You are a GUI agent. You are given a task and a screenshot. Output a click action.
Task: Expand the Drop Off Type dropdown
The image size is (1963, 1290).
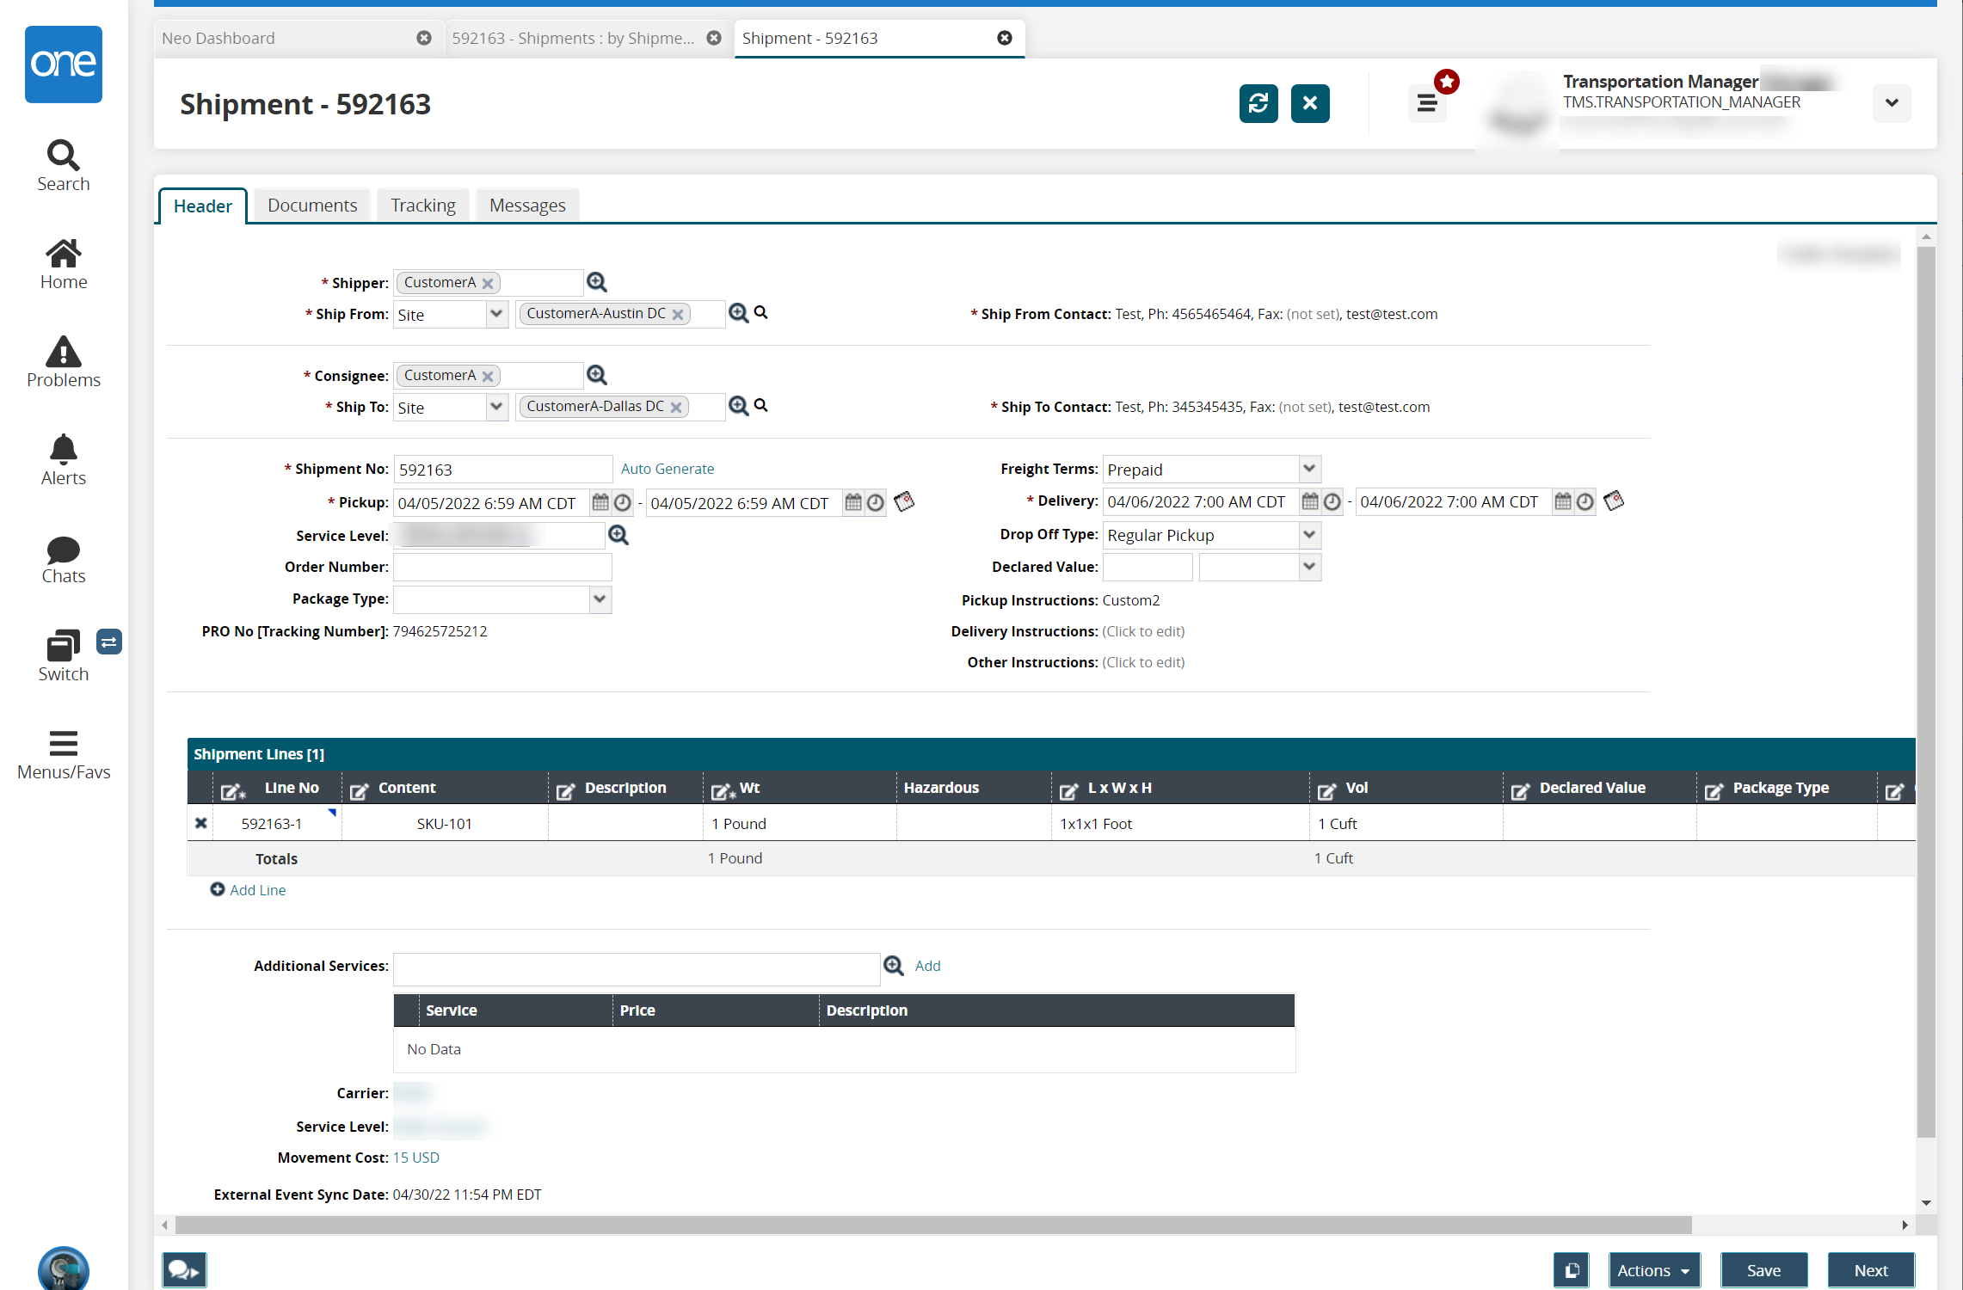point(1303,534)
